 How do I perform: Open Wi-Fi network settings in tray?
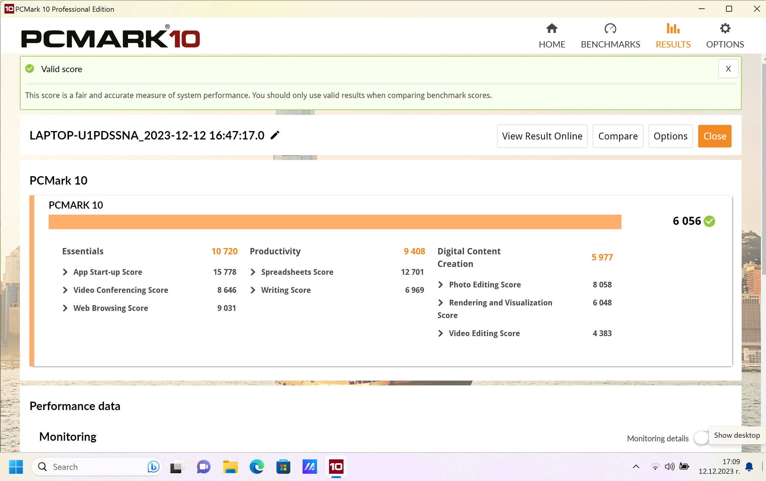pos(655,467)
